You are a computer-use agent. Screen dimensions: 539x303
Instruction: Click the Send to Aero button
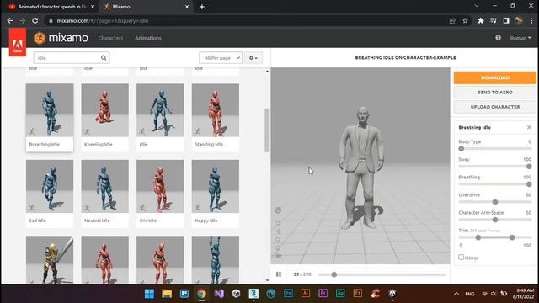click(494, 92)
